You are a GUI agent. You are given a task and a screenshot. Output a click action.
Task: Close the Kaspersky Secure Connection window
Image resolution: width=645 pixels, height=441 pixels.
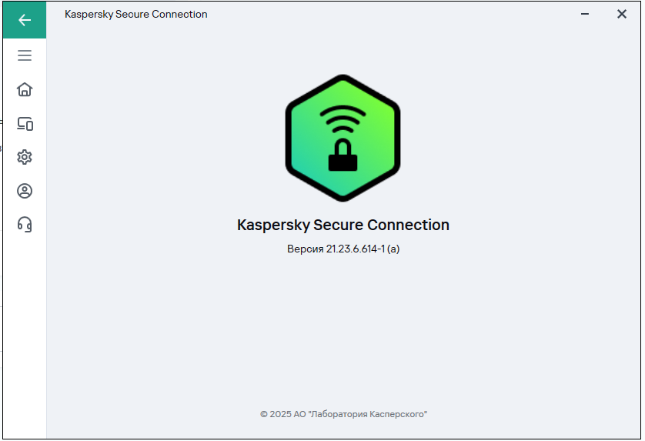tap(622, 14)
